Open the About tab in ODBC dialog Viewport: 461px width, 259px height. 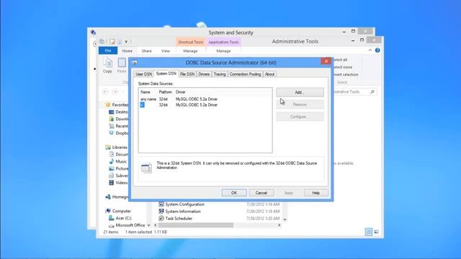[x=269, y=74]
